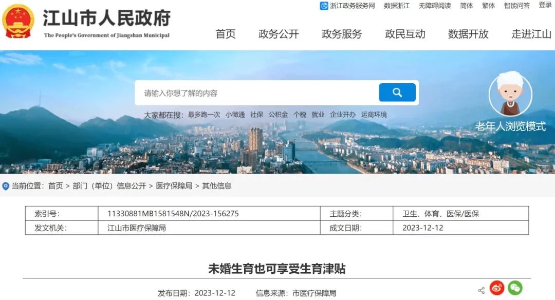Search hot keyword 企业开办
This screenshot has height=300, width=555.
coord(343,115)
